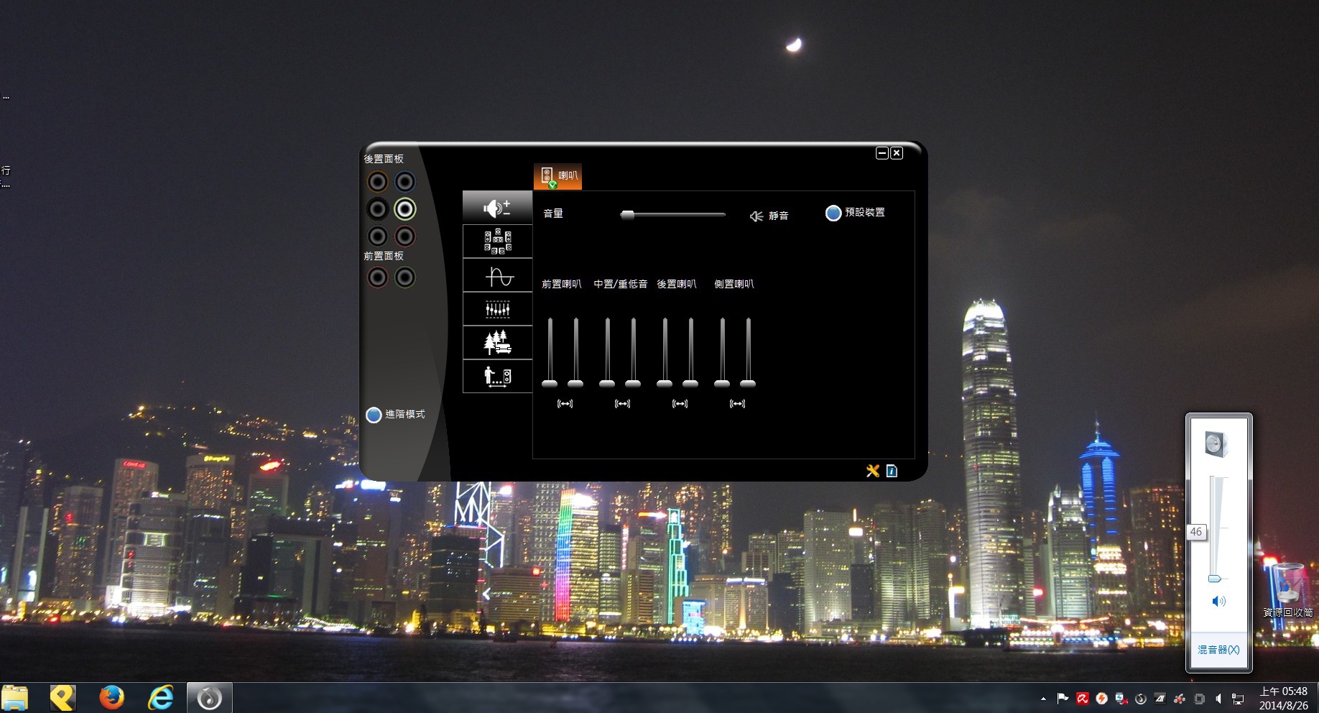The width and height of the screenshot is (1319, 713).
Task: Click the highlighted green rear panel jack
Action: point(405,209)
